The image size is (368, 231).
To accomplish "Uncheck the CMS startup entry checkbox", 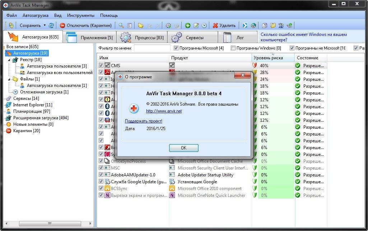I will tap(101, 65).
